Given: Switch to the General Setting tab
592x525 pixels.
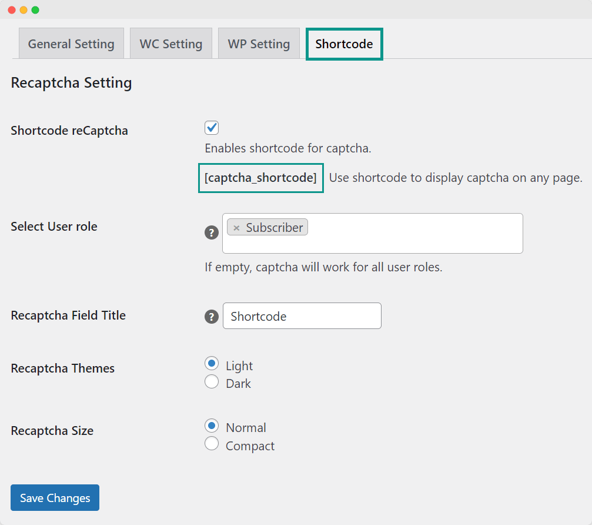Looking at the screenshot, I should click(71, 43).
